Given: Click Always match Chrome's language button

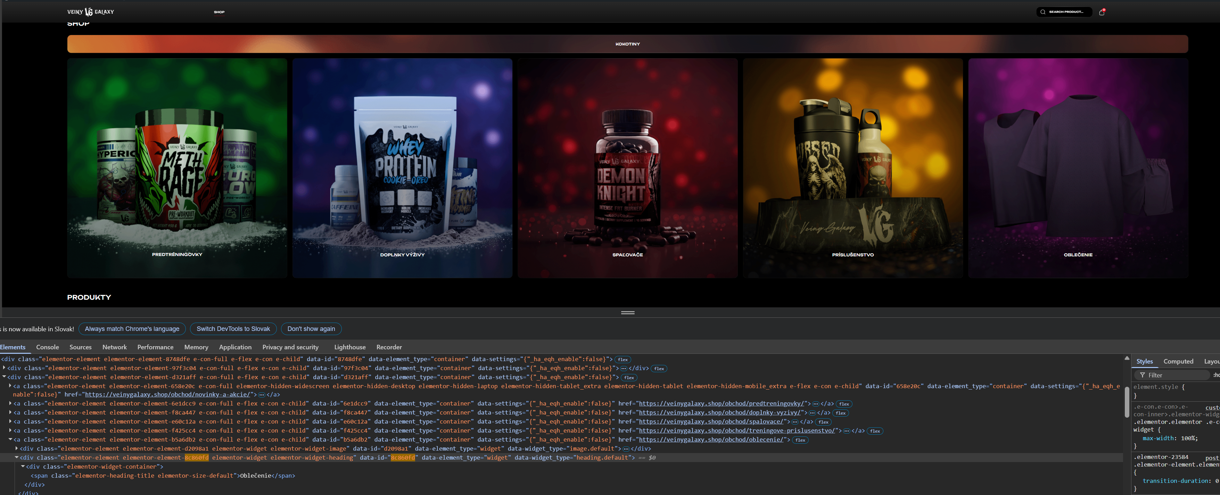Looking at the screenshot, I should (x=132, y=328).
